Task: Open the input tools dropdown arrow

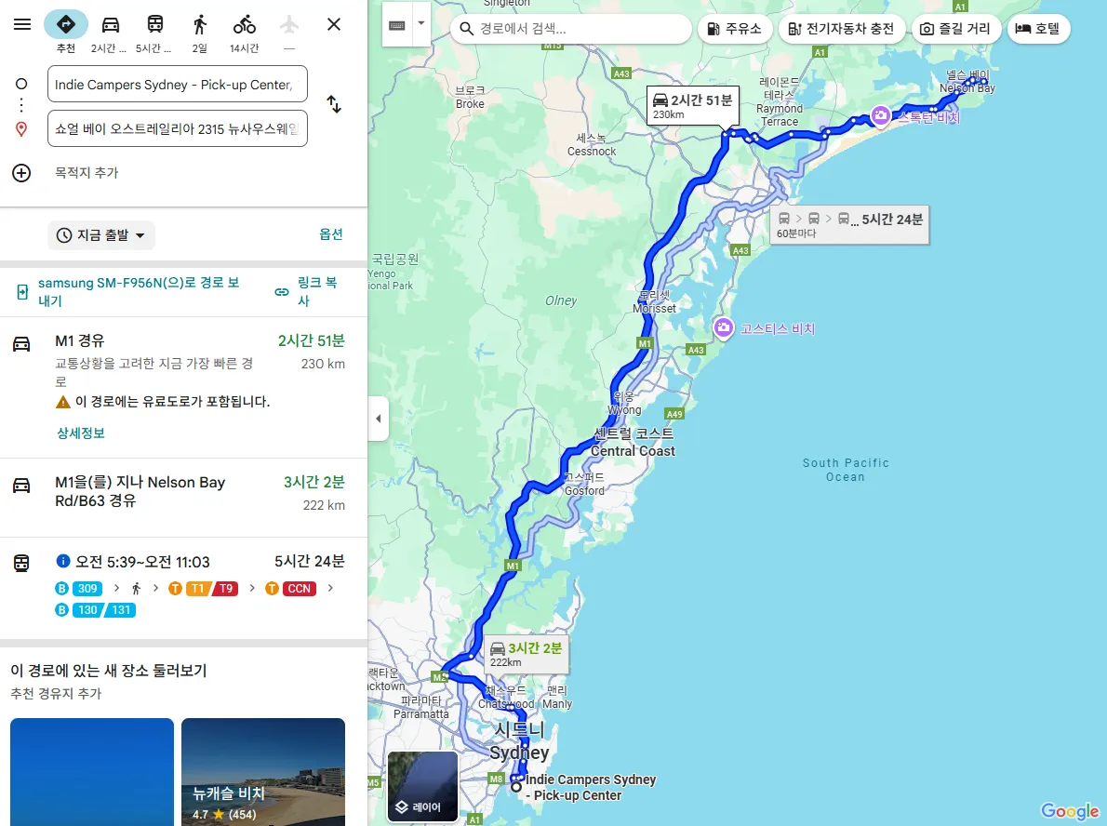Action: pyautogui.click(x=420, y=23)
